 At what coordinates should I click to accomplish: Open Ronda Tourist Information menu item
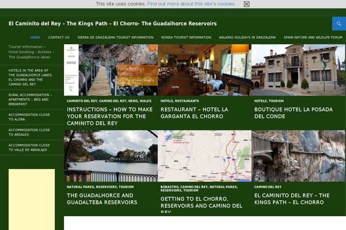[x=186, y=37]
